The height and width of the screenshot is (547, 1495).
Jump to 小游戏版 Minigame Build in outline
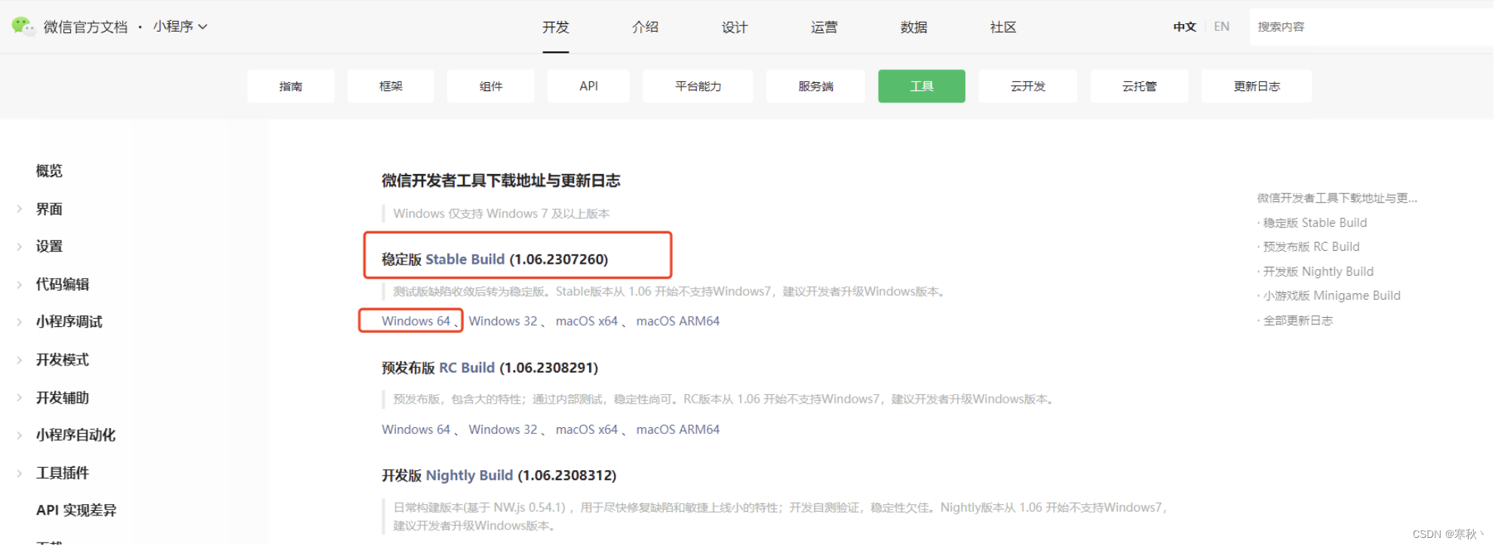pos(1331,295)
